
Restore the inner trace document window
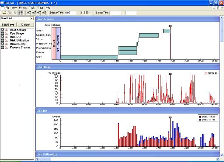point(218,8)
